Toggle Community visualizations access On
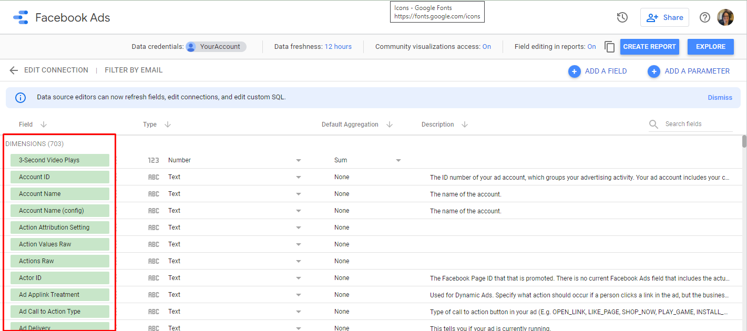The image size is (747, 331). click(486, 47)
